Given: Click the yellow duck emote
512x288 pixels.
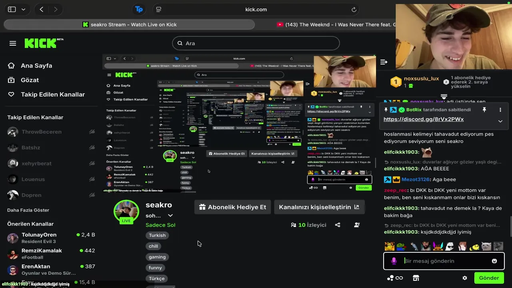Looking at the screenshot, I should click(x=474, y=246).
